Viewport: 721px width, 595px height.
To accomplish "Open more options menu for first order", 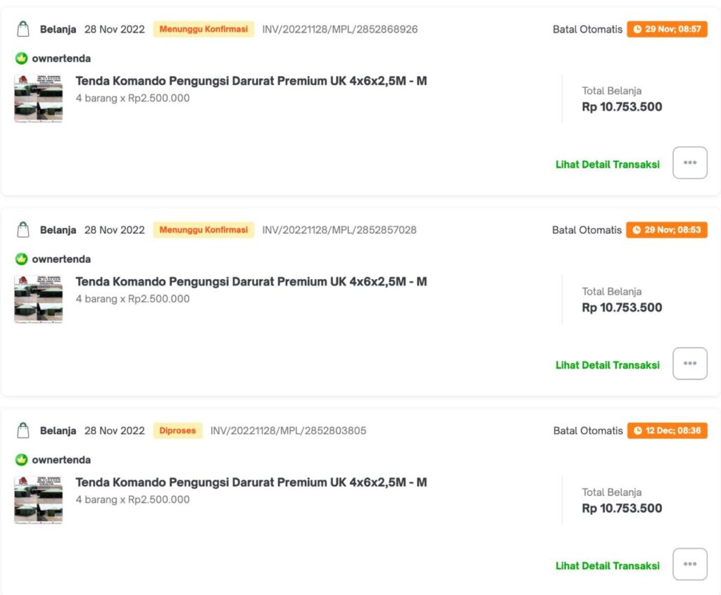I will (x=689, y=163).
